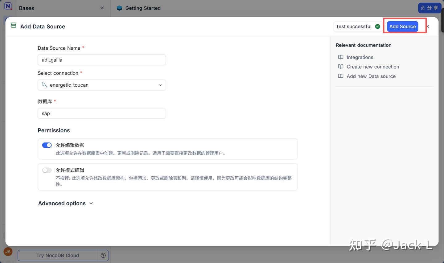Disable the 允许编辑数据 toggle
The width and height of the screenshot is (444, 263).
pos(47,145)
